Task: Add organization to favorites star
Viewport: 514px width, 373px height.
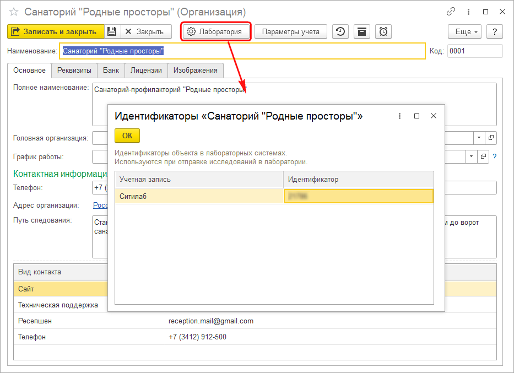Action: click(x=14, y=12)
